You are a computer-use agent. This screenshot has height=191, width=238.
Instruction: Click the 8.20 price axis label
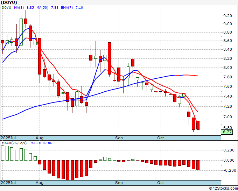(227, 58)
